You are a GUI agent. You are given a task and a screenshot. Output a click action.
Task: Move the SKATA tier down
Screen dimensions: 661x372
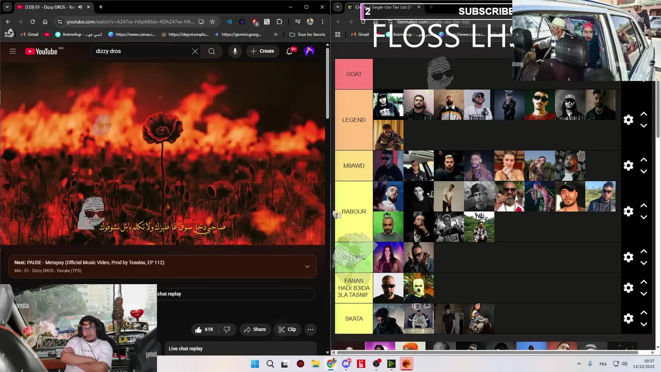(x=644, y=324)
